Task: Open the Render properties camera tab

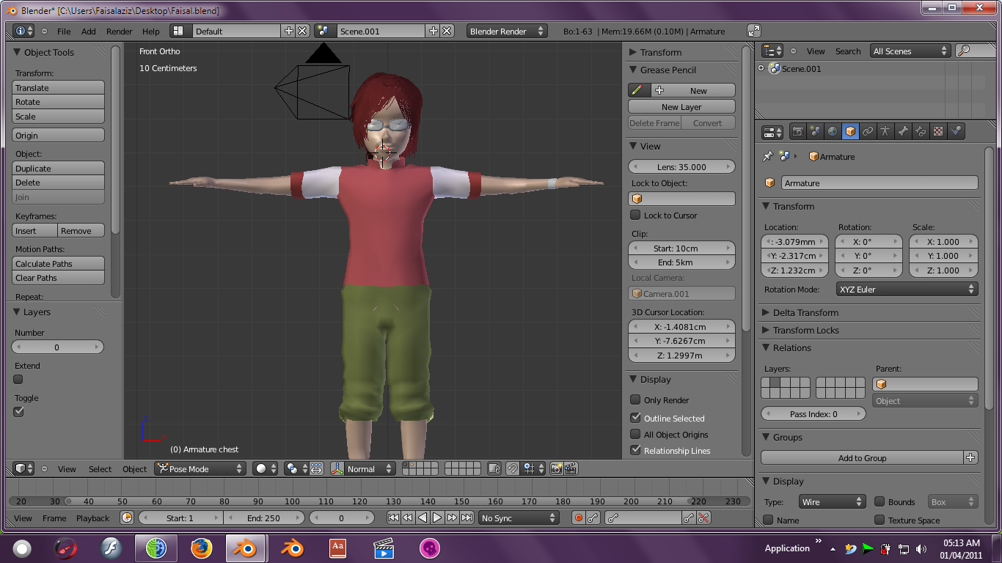Action: point(797,132)
